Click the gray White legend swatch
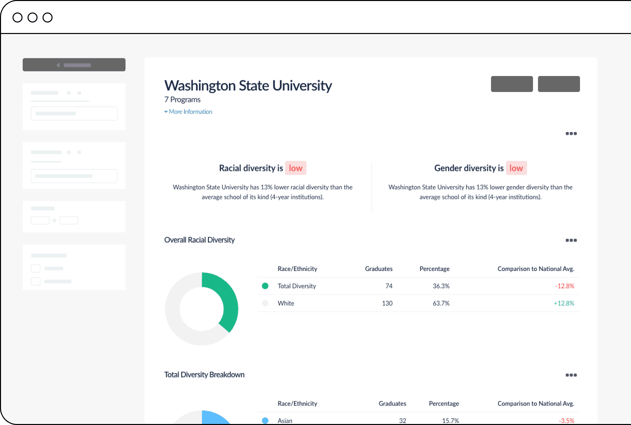Viewport: 631px width, 425px height. pyautogui.click(x=265, y=303)
